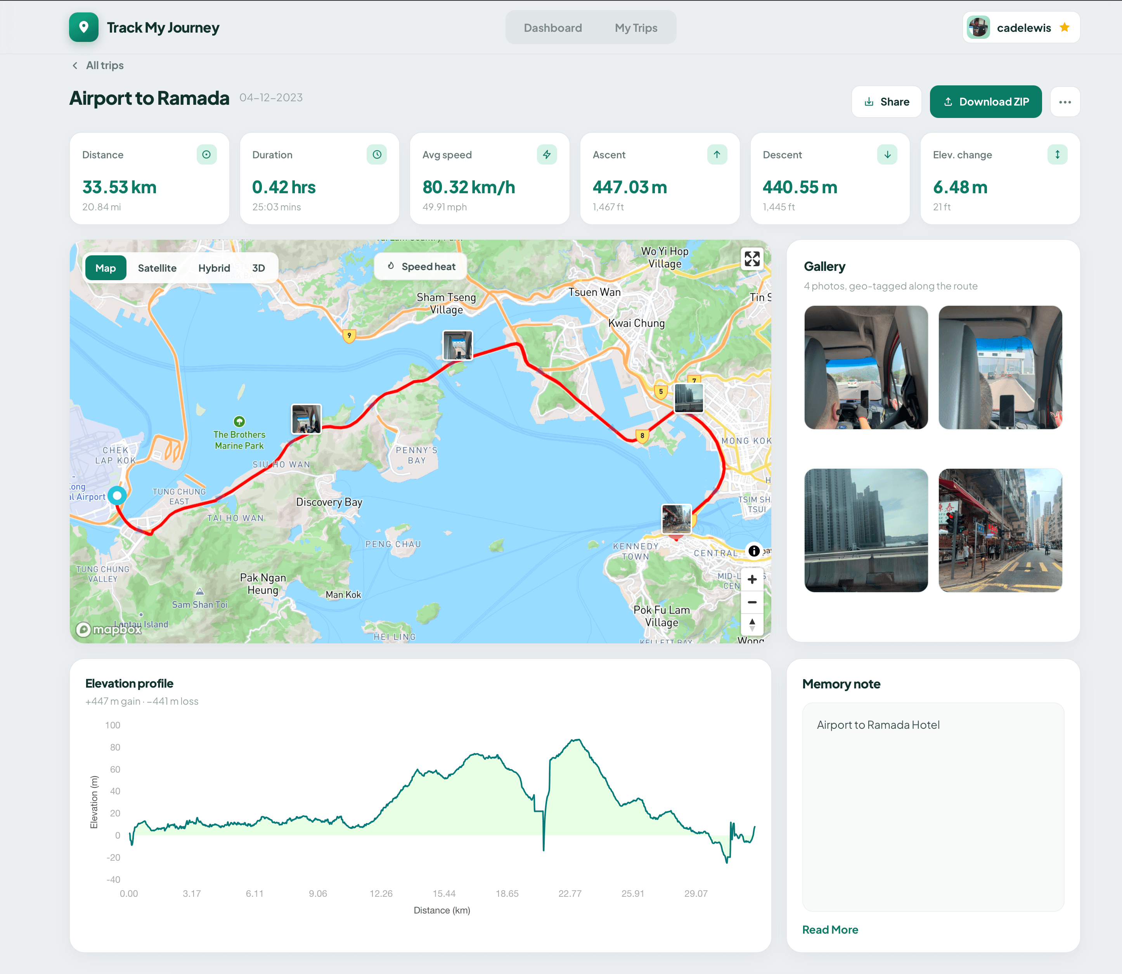Click the Tsuen Wan map label

click(x=594, y=292)
